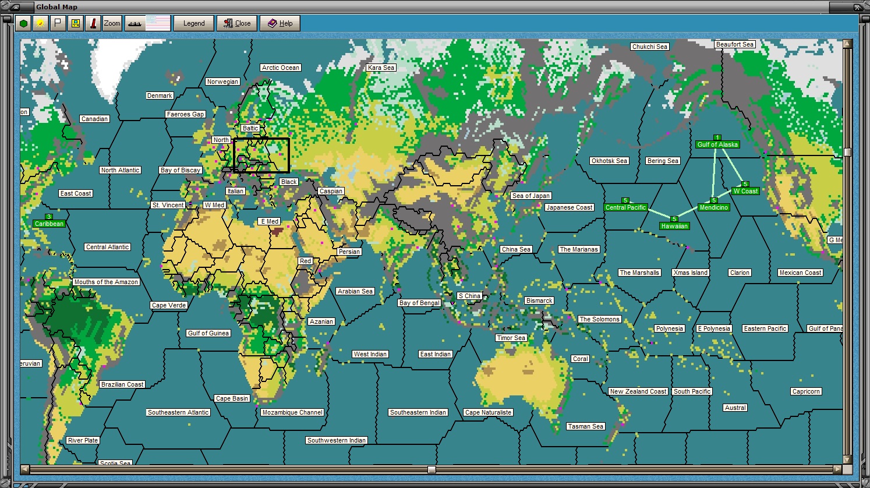Open the map Legend
The height and width of the screenshot is (488, 870).
[194, 23]
